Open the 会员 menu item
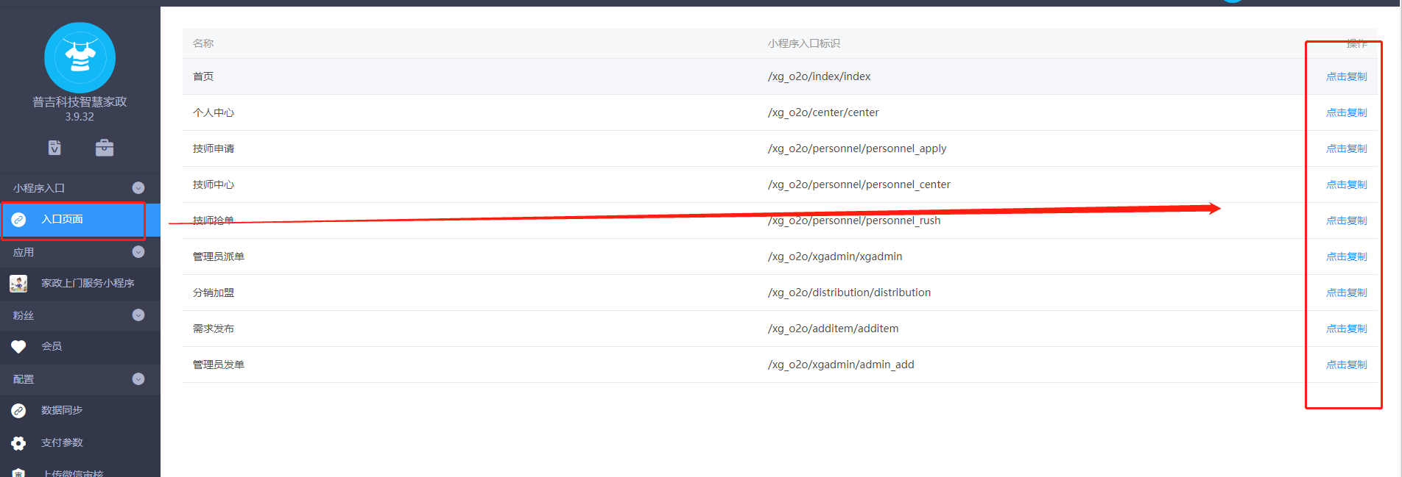 click(x=80, y=346)
